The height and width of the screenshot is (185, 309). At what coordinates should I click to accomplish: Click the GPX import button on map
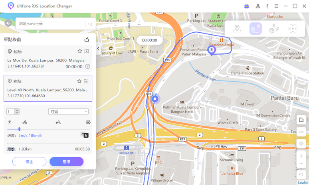click(x=301, y=132)
